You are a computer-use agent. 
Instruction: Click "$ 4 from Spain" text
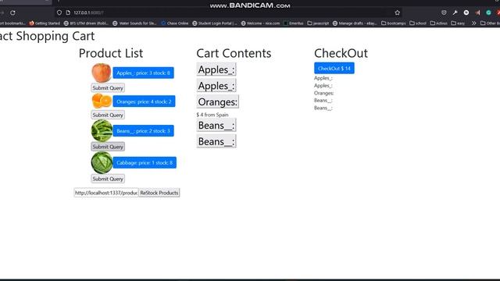tap(212, 115)
